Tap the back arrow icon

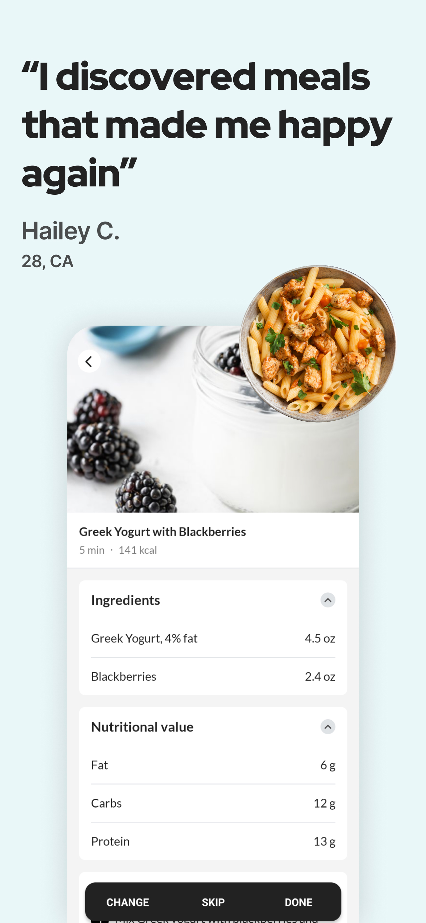[x=89, y=361]
